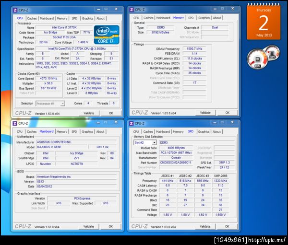Switch to the CPU tab in the Memory window
This screenshot has height=245, width=288.
[136, 18]
